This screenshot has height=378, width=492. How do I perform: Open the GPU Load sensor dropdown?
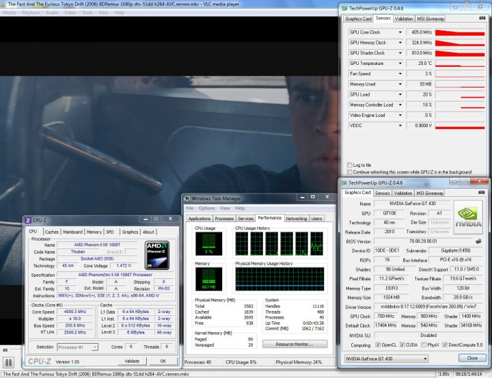pyautogui.click(x=400, y=94)
